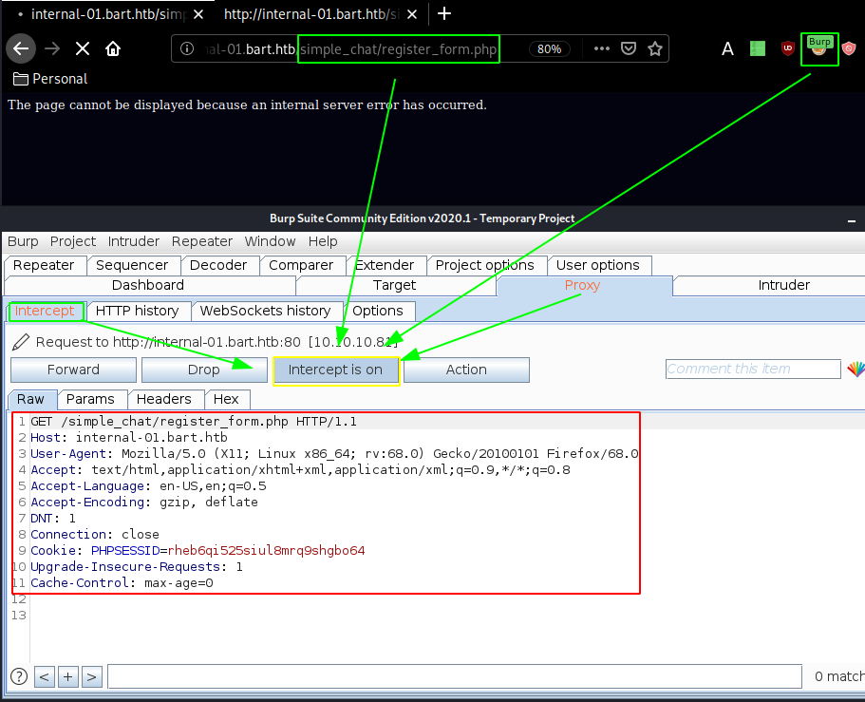Switch to the Target tab

pyautogui.click(x=394, y=285)
